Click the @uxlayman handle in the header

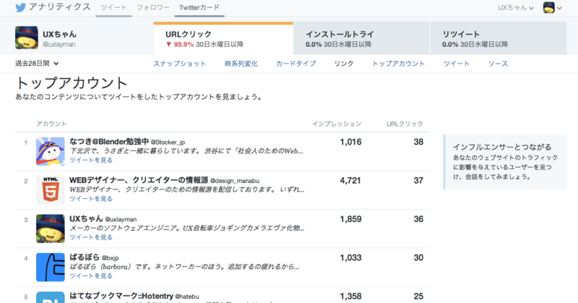click(59, 44)
